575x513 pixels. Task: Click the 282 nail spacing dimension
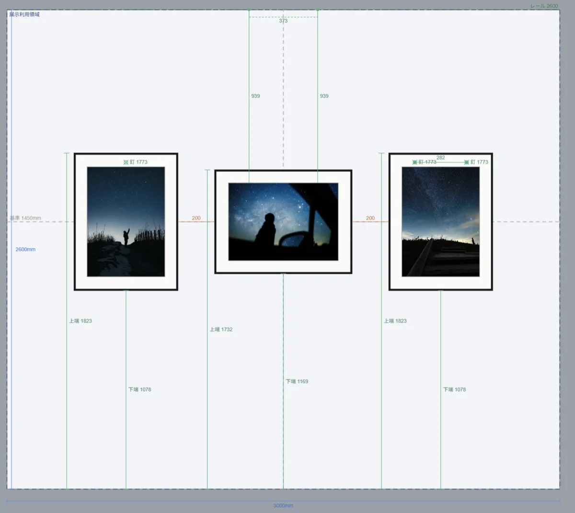(441, 158)
